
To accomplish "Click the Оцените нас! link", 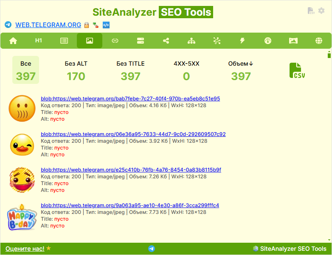I will 25,249.
